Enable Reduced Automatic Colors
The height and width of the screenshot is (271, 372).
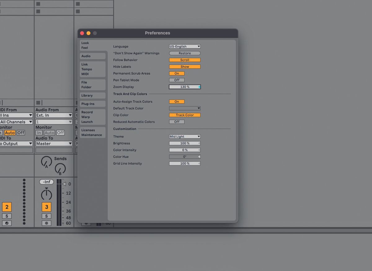point(177,122)
